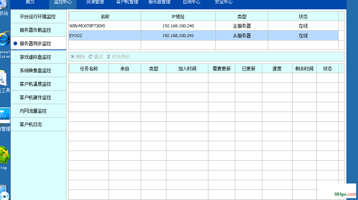Open the disc drive desktop icon
Image resolution: width=358 pixels, height=200 pixels.
4,193
